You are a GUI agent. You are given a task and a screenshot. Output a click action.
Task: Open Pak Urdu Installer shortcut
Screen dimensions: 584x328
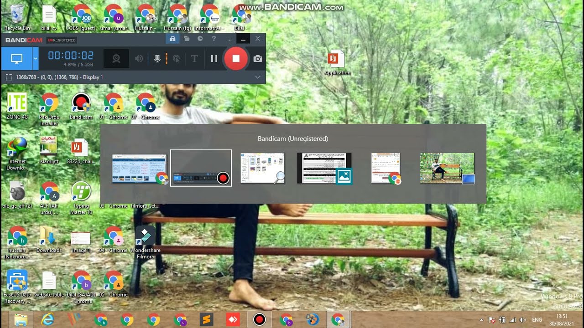point(49,109)
